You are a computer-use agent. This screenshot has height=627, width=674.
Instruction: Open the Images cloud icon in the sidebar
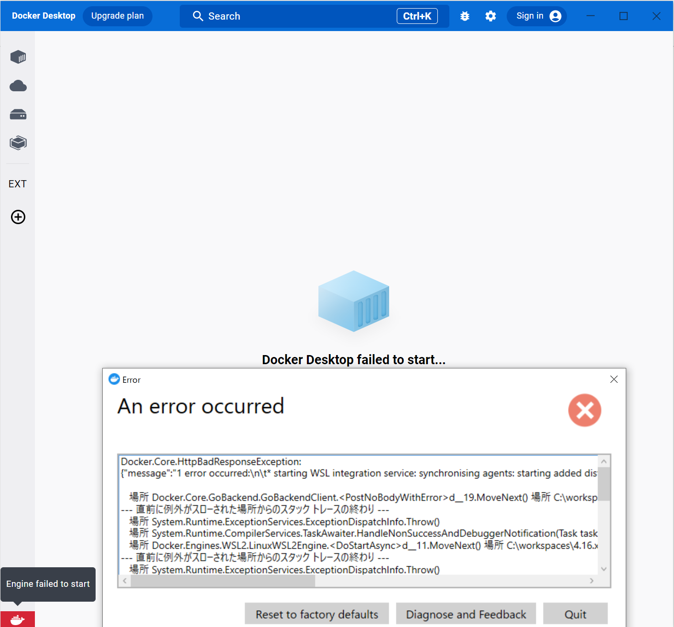tap(18, 86)
